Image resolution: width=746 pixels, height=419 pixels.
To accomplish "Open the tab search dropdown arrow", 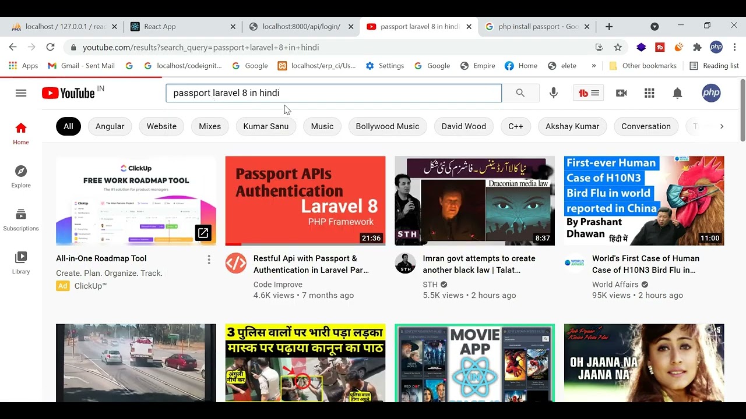I will click(x=654, y=26).
